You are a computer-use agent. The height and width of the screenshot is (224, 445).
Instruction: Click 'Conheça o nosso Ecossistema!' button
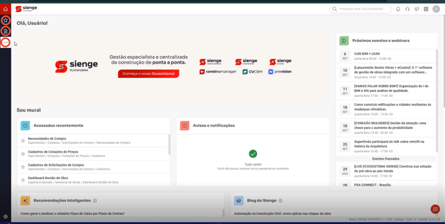[x=149, y=73]
